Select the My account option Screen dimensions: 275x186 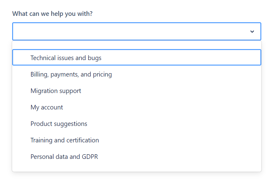47,107
